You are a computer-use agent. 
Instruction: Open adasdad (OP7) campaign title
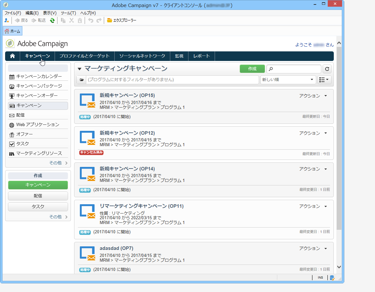tap(117, 248)
